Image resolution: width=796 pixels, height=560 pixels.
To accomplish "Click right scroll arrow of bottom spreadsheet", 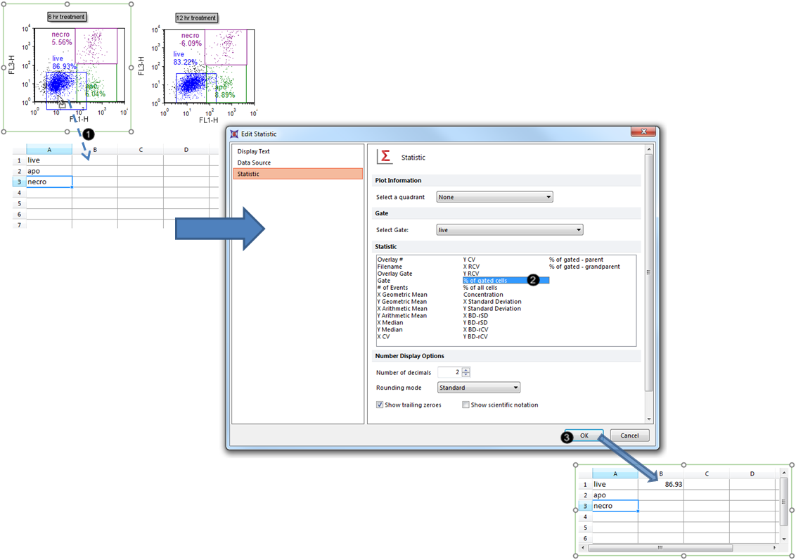I will click(775, 547).
